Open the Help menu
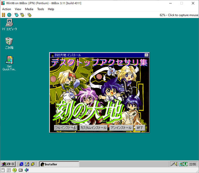 [51, 9]
